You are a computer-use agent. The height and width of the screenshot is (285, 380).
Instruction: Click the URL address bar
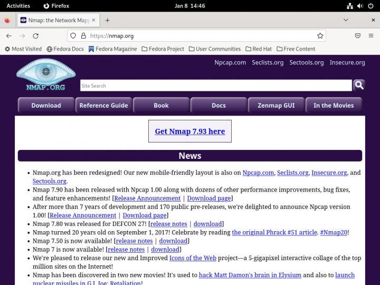[x=196, y=36]
